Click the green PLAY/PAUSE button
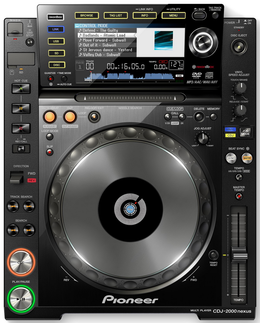This screenshot has width=260, height=323. point(21,299)
